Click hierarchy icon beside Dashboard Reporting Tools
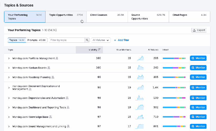216x131 pixels. pos(68,107)
